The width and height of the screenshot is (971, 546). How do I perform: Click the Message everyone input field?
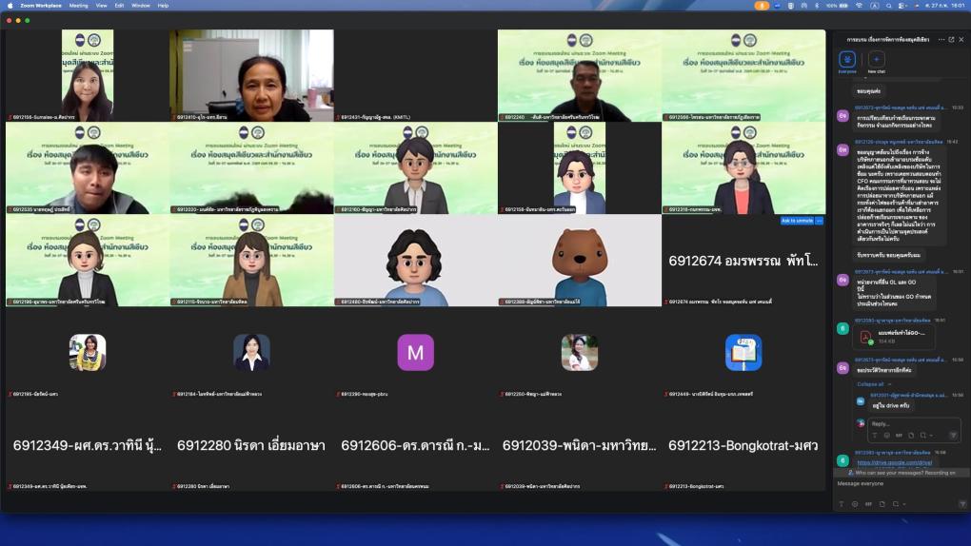[895, 484]
